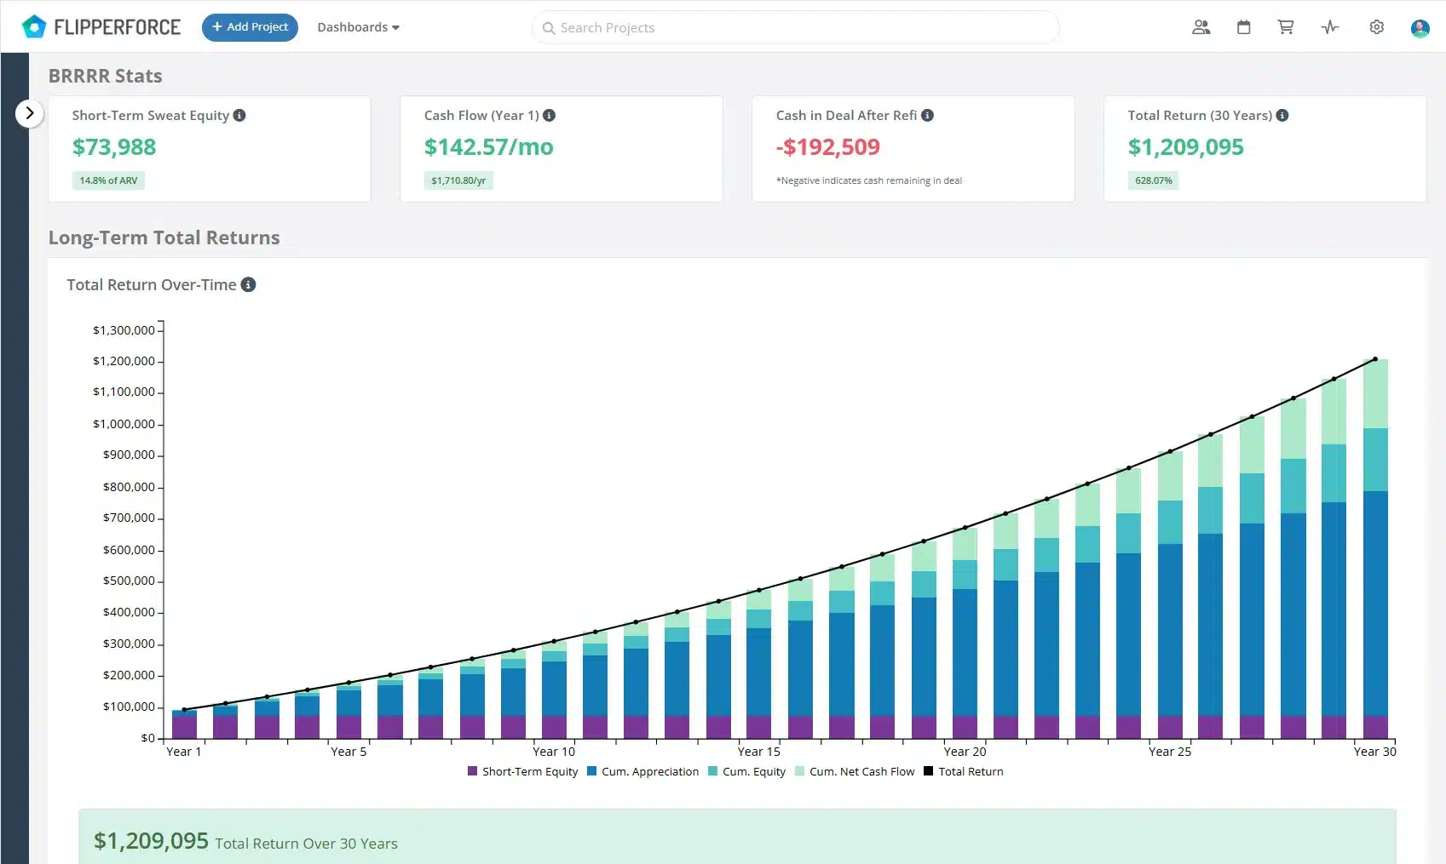Open the activity pulse icon
Screen dimensions: 1446x864
1330,27
